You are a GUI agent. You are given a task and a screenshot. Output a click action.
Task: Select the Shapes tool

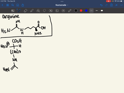tap(38, 11)
